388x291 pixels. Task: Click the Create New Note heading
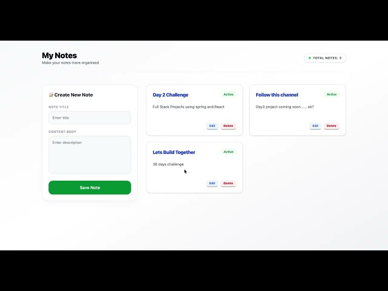73,95
